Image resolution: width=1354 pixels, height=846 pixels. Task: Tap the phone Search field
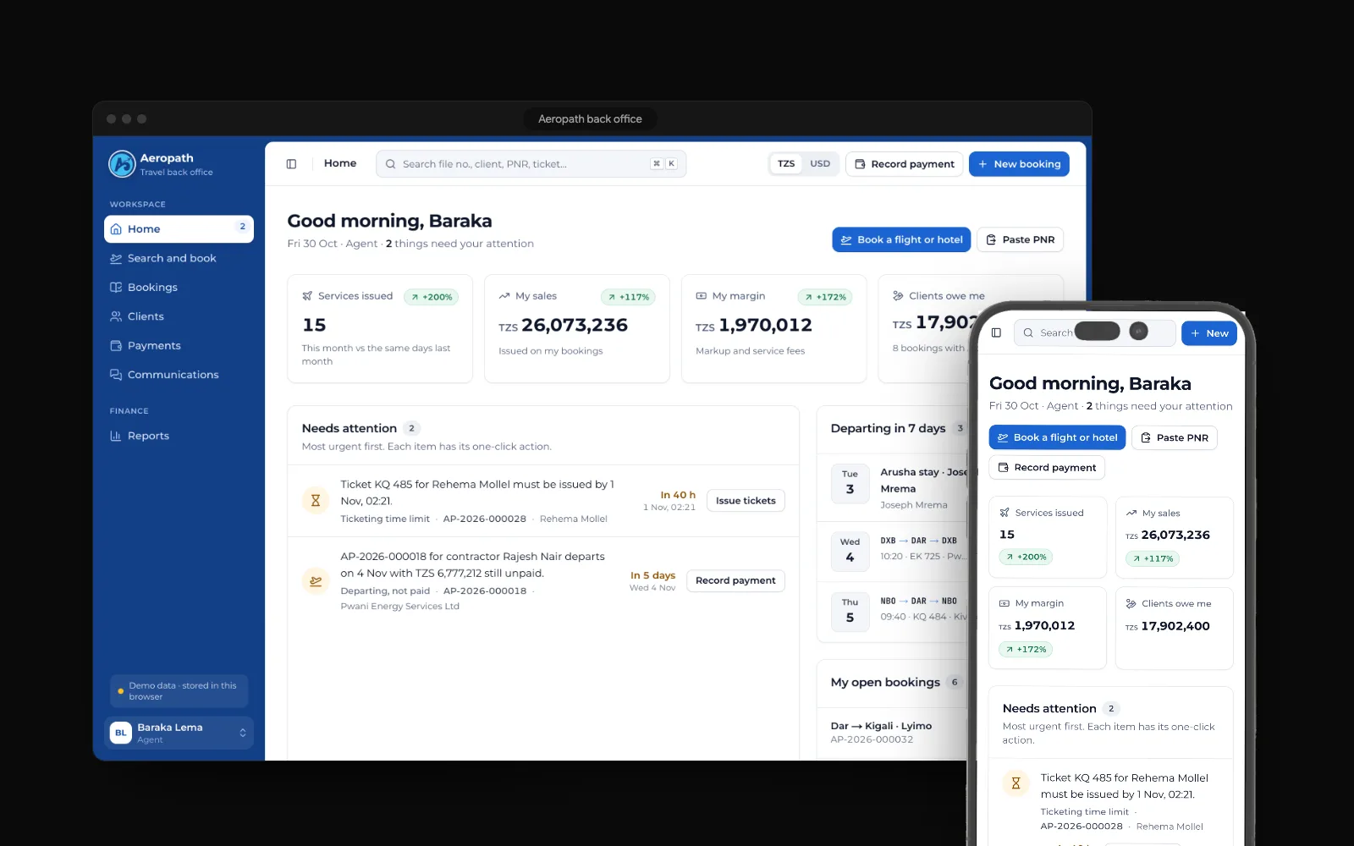point(1095,333)
